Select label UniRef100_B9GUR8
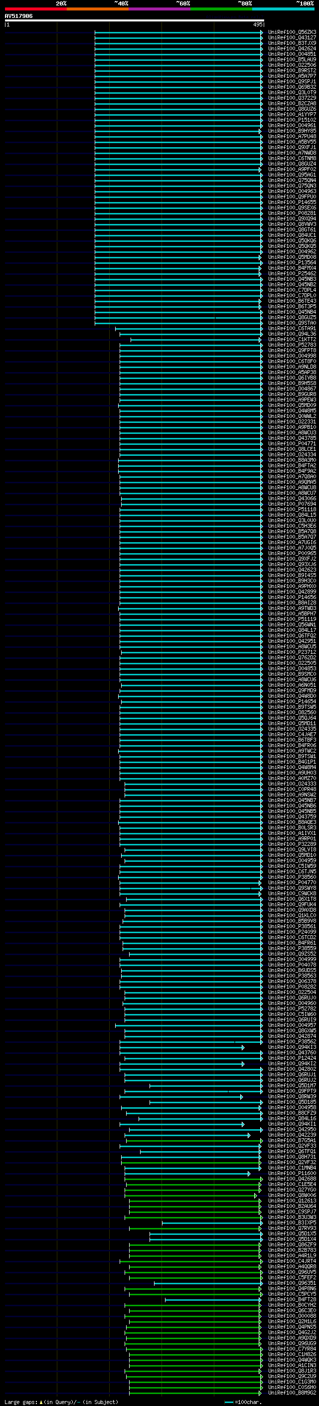Image resolution: width=319 pixels, height=1406 pixels. pos(292,394)
